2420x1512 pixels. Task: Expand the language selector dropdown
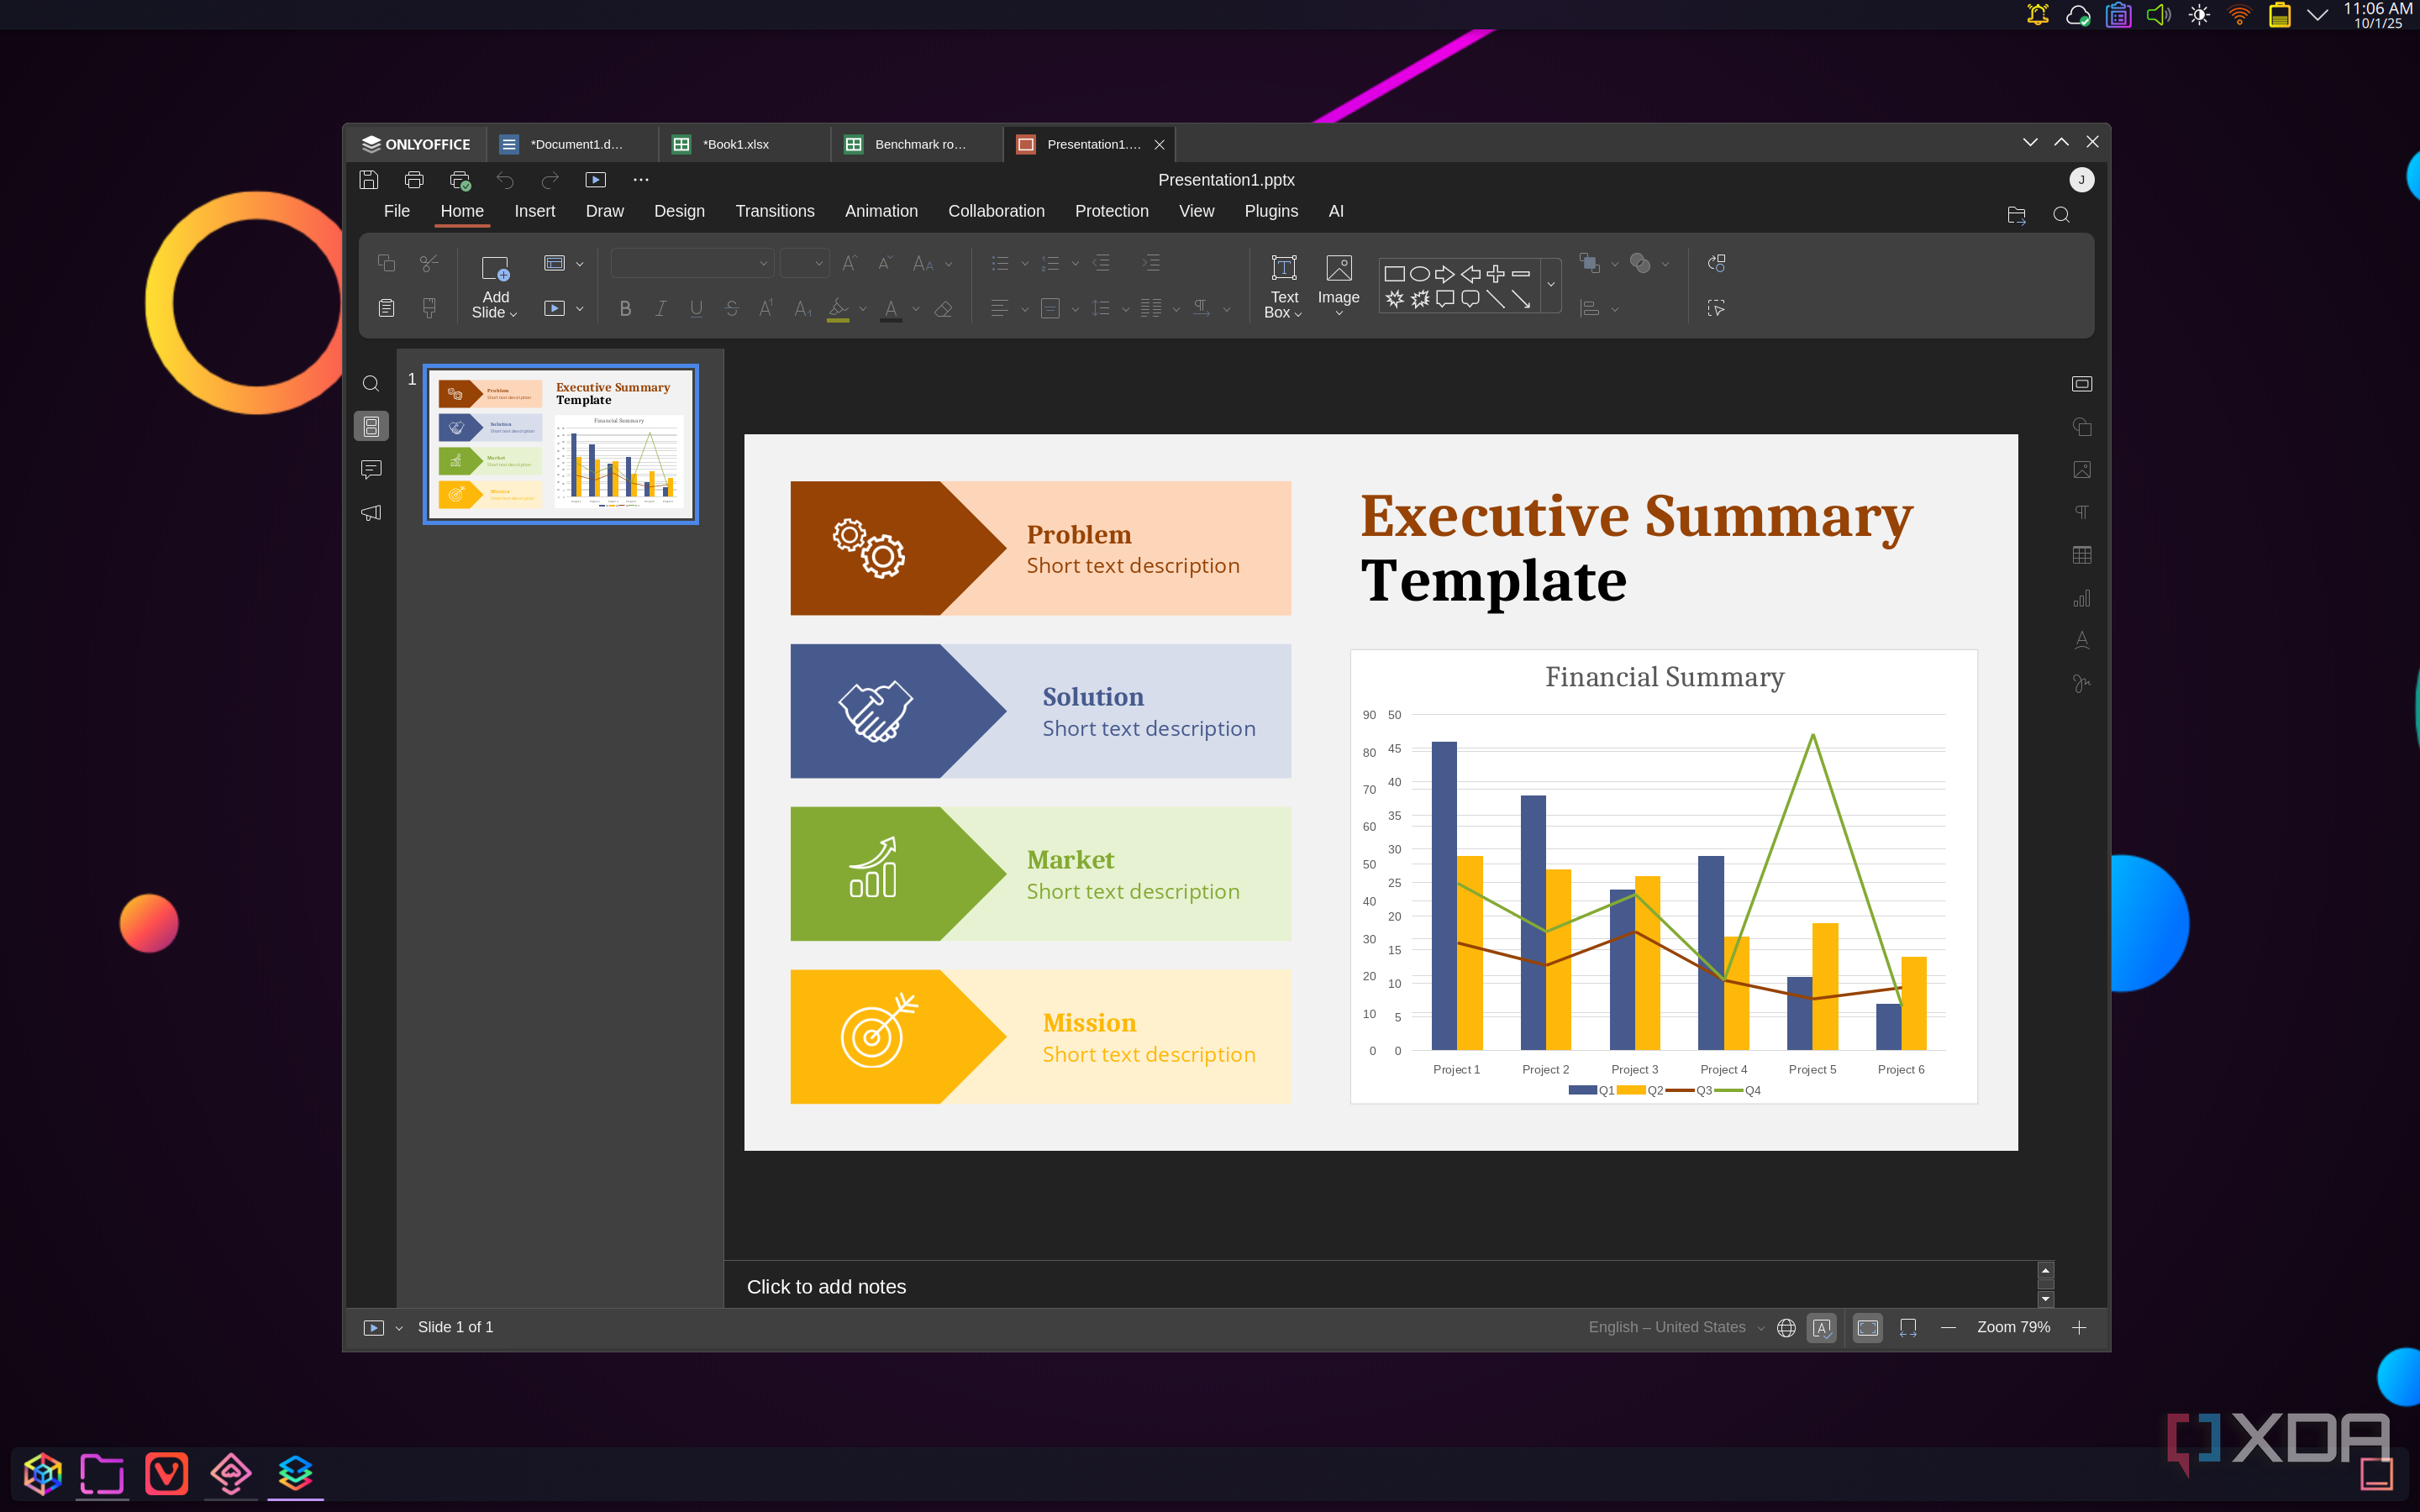tap(1761, 1328)
